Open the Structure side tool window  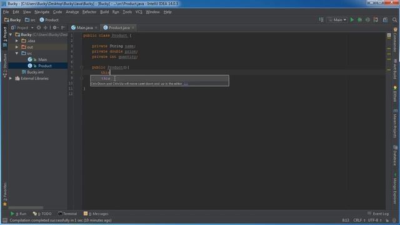click(5, 66)
